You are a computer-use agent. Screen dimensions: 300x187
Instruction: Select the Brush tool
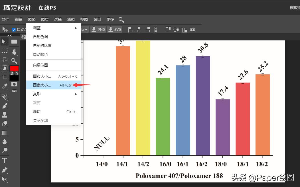[x=5, y=106]
